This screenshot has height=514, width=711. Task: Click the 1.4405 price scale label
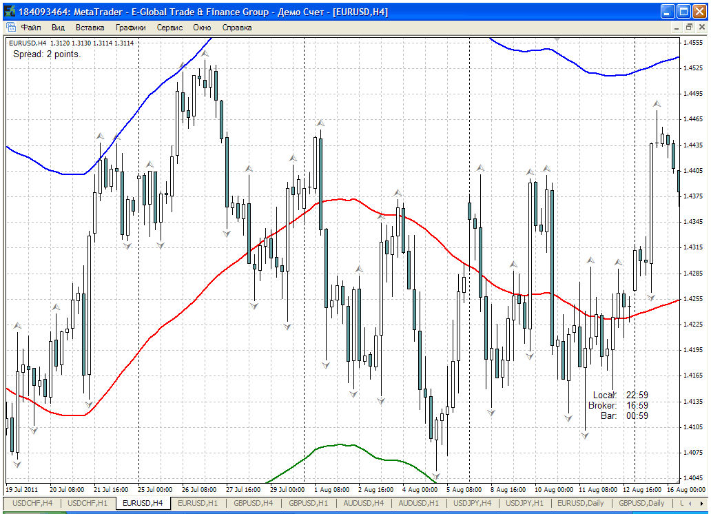(693, 171)
